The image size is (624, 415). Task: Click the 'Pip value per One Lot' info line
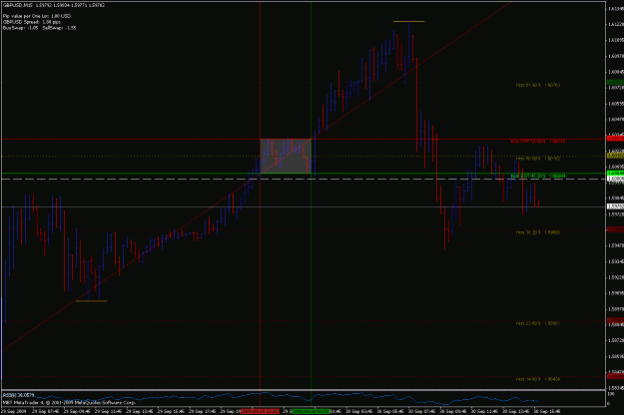(x=37, y=16)
